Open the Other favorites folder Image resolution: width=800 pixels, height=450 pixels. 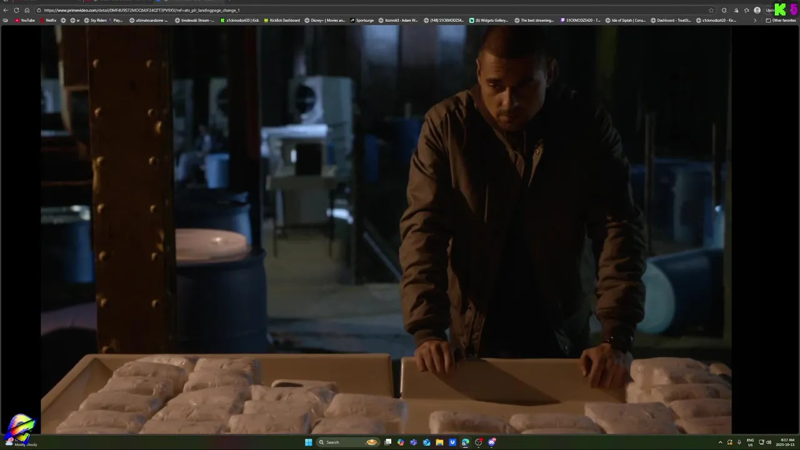781,20
